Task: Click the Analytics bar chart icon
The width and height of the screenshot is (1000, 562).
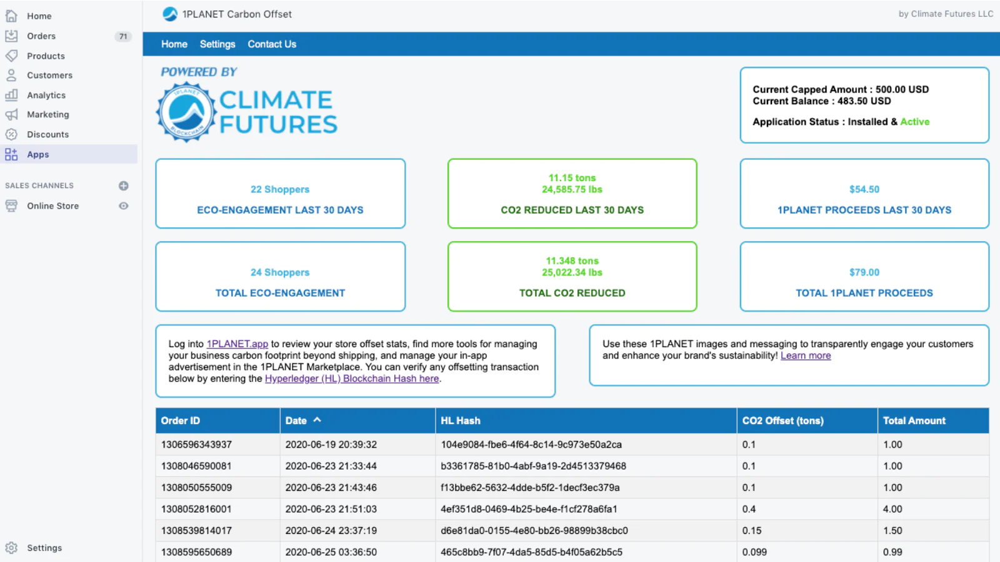Action: click(x=11, y=95)
